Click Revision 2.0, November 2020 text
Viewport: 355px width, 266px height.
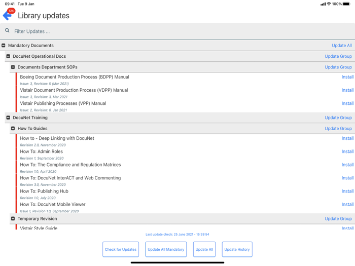click(43, 145)
